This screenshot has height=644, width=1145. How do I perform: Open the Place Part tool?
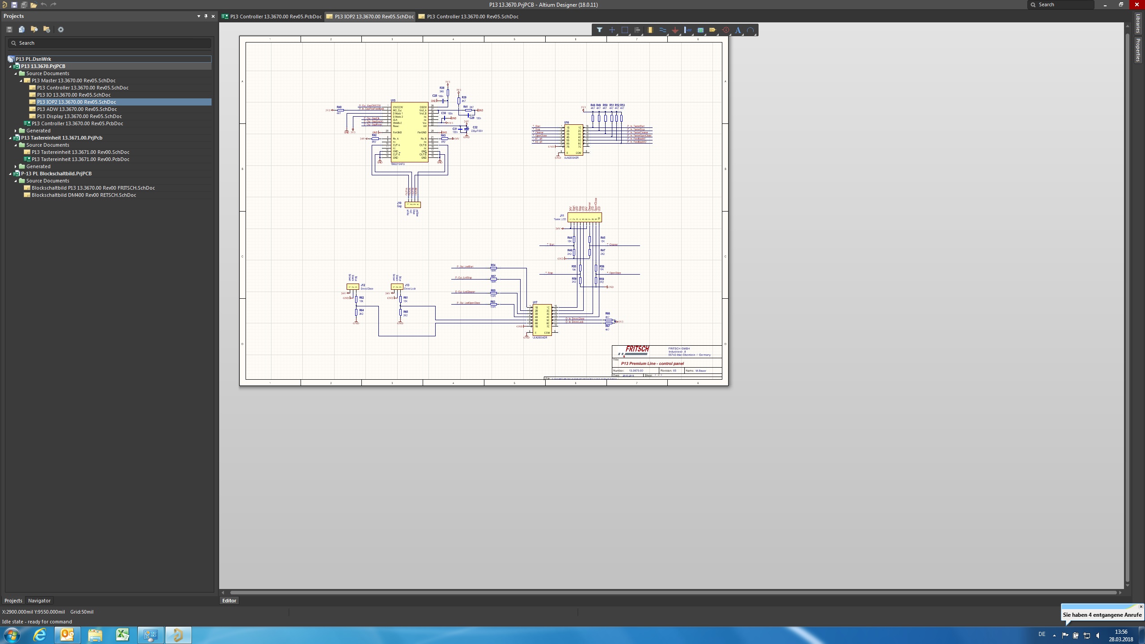coord(650,30)
